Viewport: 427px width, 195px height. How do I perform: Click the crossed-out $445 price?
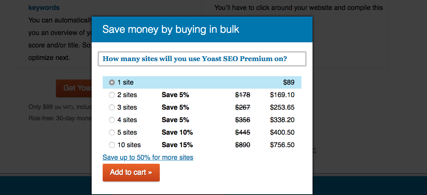click(243, 132)
